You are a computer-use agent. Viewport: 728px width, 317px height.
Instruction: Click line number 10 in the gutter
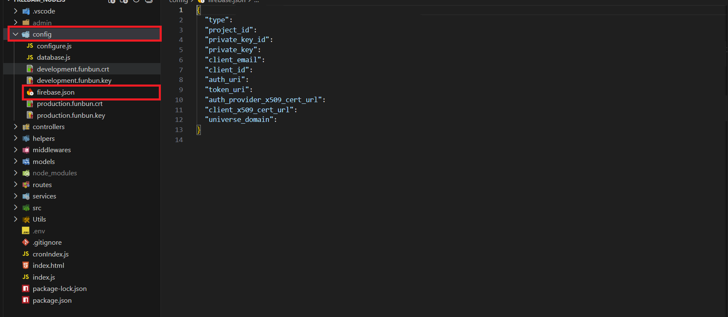pos(179,100)
